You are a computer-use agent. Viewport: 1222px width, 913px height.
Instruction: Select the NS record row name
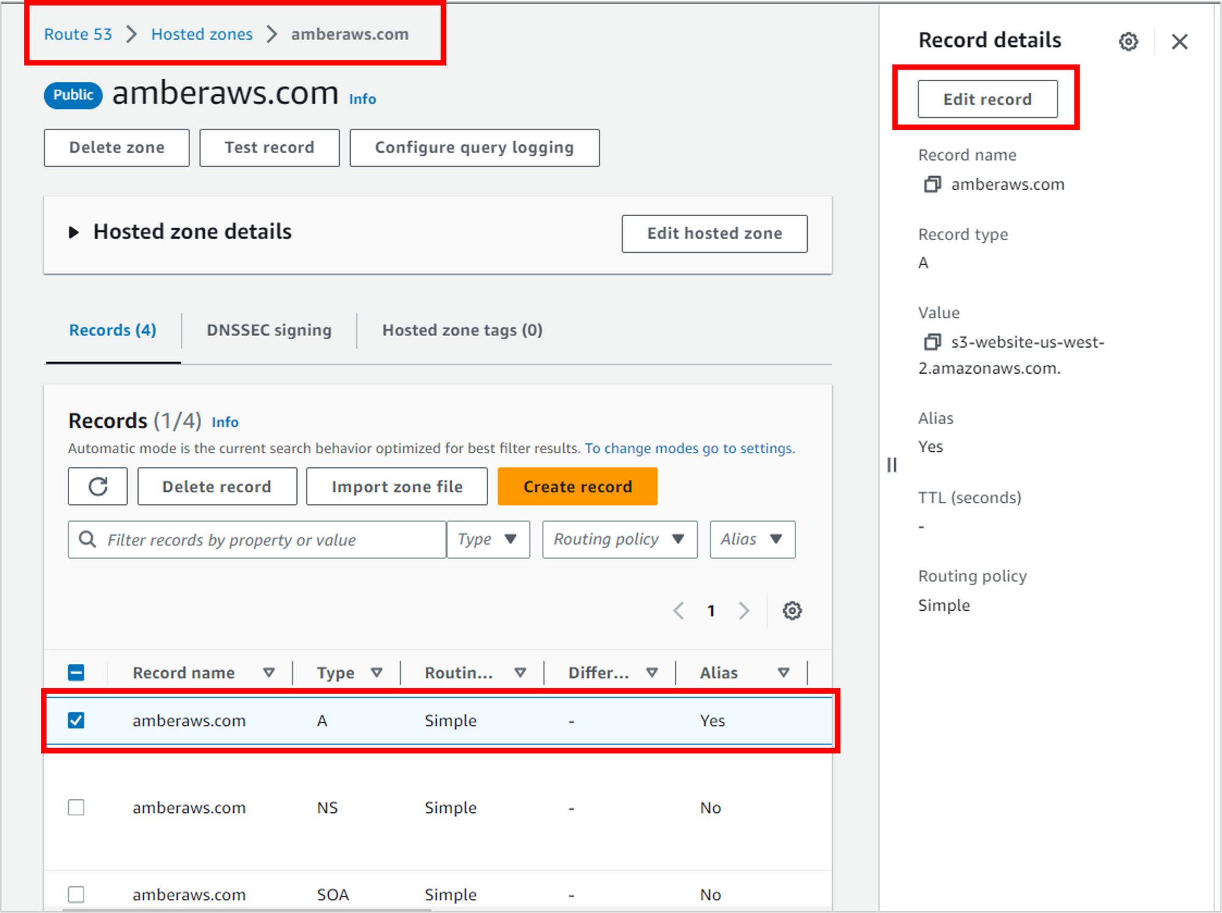189,807
